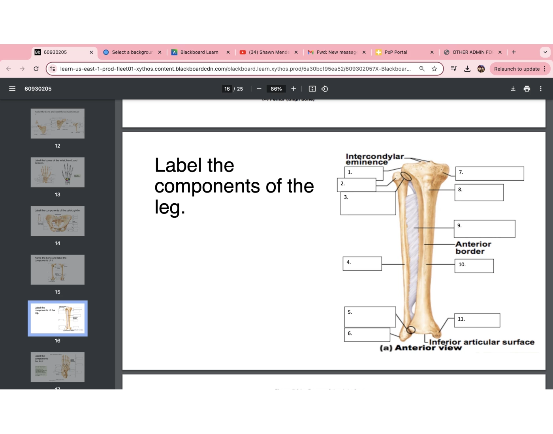The width and height of the screenshot is (553, 434).
Task: Zoom out with the minus button
Action: tap(259, 89)
